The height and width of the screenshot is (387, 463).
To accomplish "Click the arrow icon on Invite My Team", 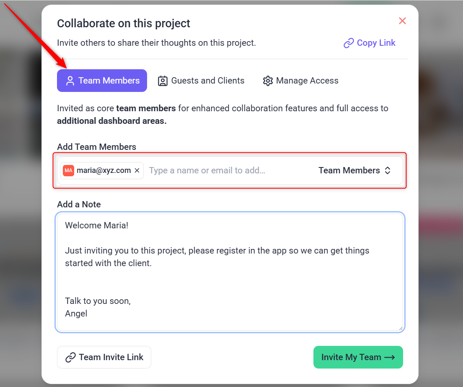I will tap(390, 357).
